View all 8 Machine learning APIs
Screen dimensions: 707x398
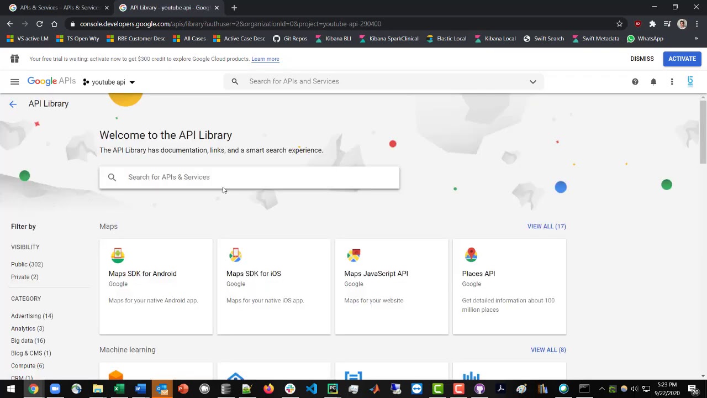[x=548, y=350]
